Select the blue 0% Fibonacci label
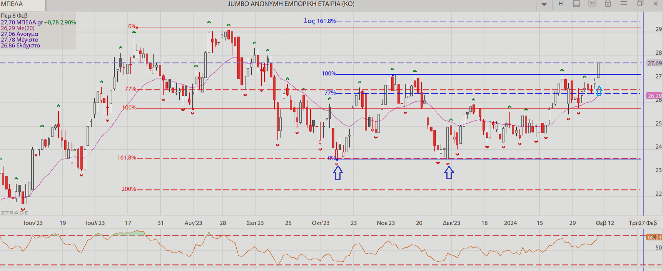 click(x=332, y=158)
